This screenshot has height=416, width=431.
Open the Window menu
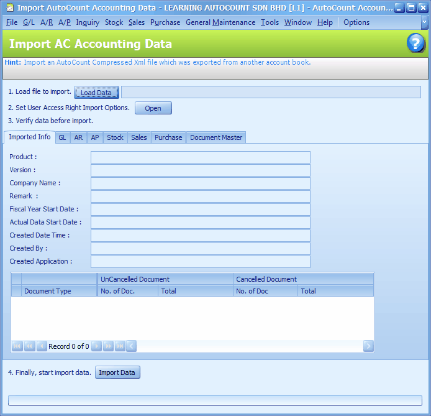pyautogui.click(x=298, y=22)
